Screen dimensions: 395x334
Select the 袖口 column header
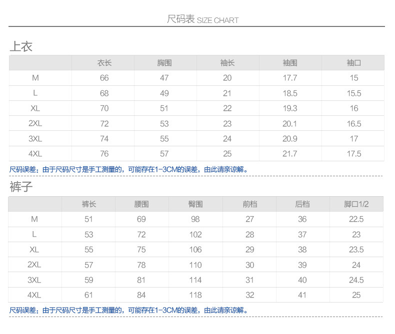click(x=353, y=63)
